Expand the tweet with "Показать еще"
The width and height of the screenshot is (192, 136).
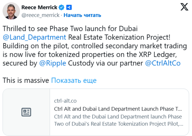click(x=74, y=80)
